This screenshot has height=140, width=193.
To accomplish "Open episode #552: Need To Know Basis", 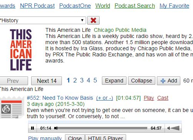I will 60,98.
